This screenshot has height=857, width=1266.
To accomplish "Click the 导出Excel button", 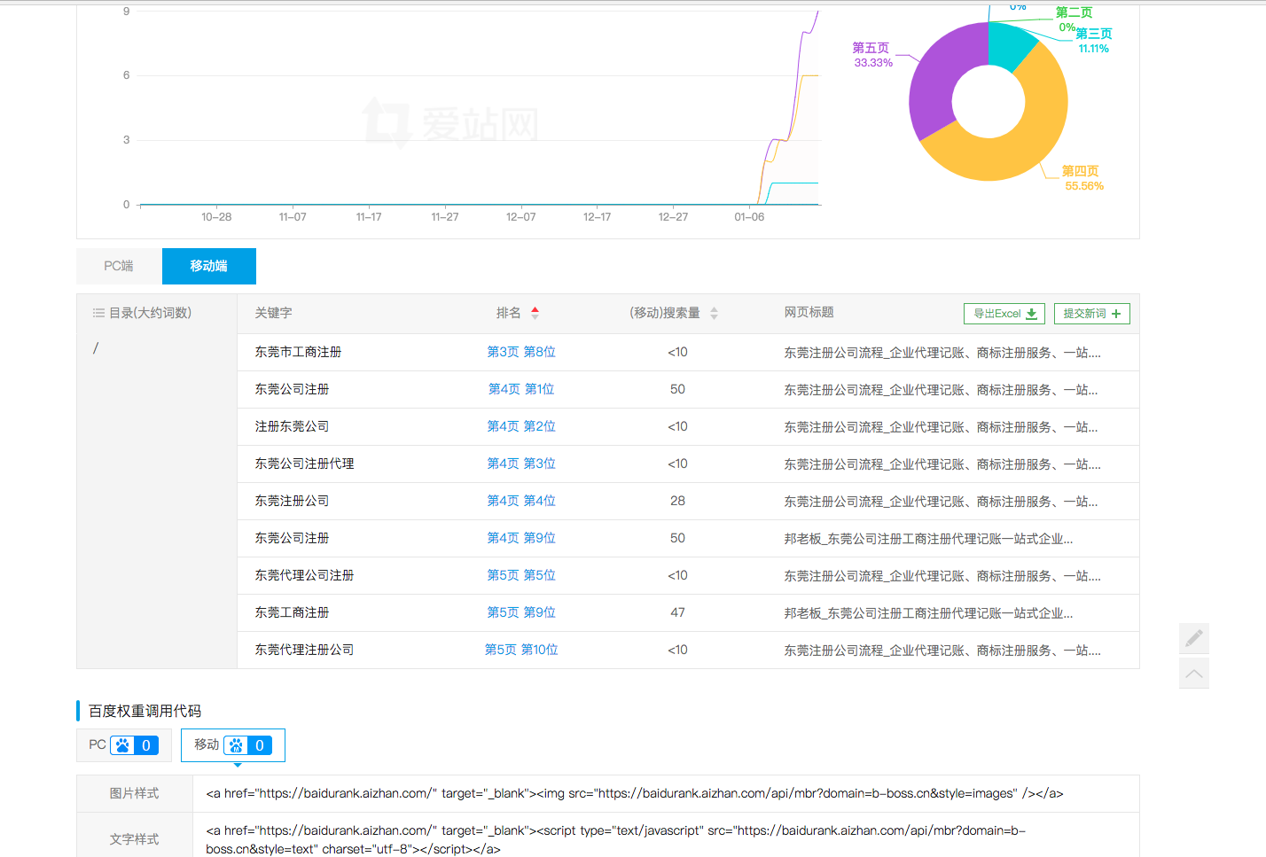I will 1004,314.
